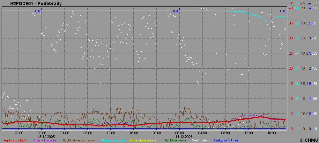Click the 360 wind direction scale value
The image size is (319, 143).
314,8
